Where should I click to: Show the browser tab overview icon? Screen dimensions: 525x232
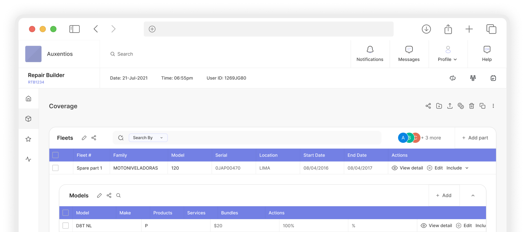coord(491,29)
